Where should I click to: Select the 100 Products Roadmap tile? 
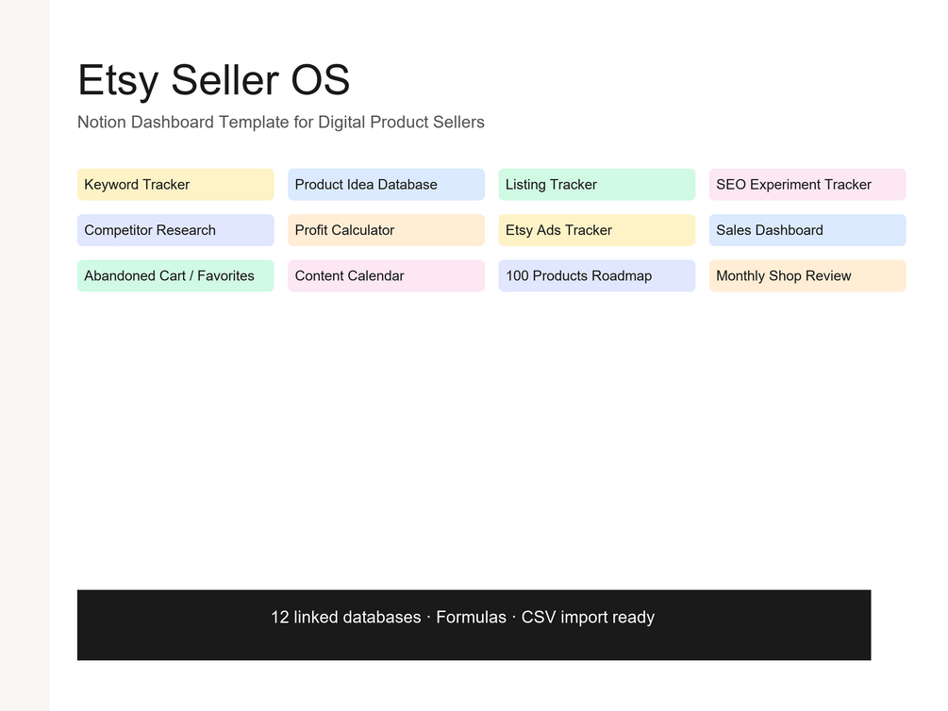click(x=597, y=275)
